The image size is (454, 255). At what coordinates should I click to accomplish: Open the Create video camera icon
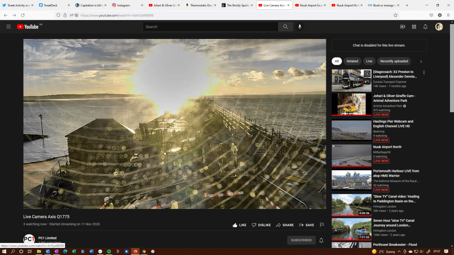(x=403, y=27)
